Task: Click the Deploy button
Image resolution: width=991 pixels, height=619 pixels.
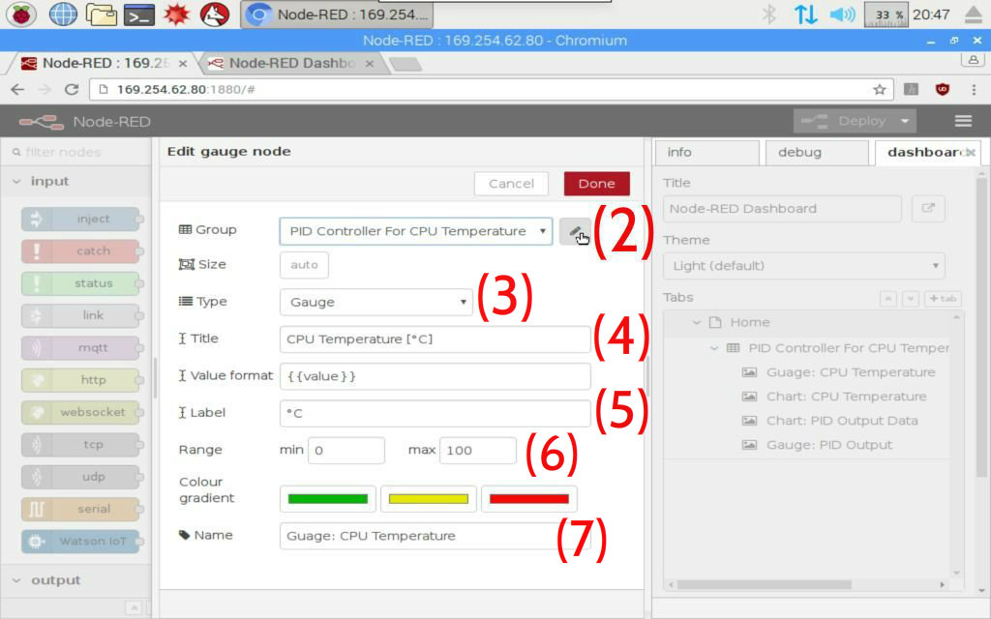Action: (844, 121)
